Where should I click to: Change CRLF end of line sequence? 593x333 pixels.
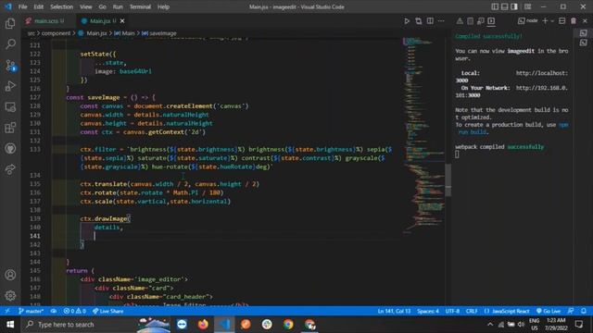(x=472, y=311)
